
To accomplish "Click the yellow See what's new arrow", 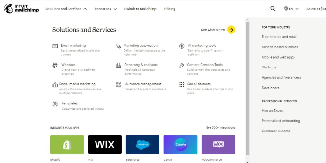I will point(231,30).
